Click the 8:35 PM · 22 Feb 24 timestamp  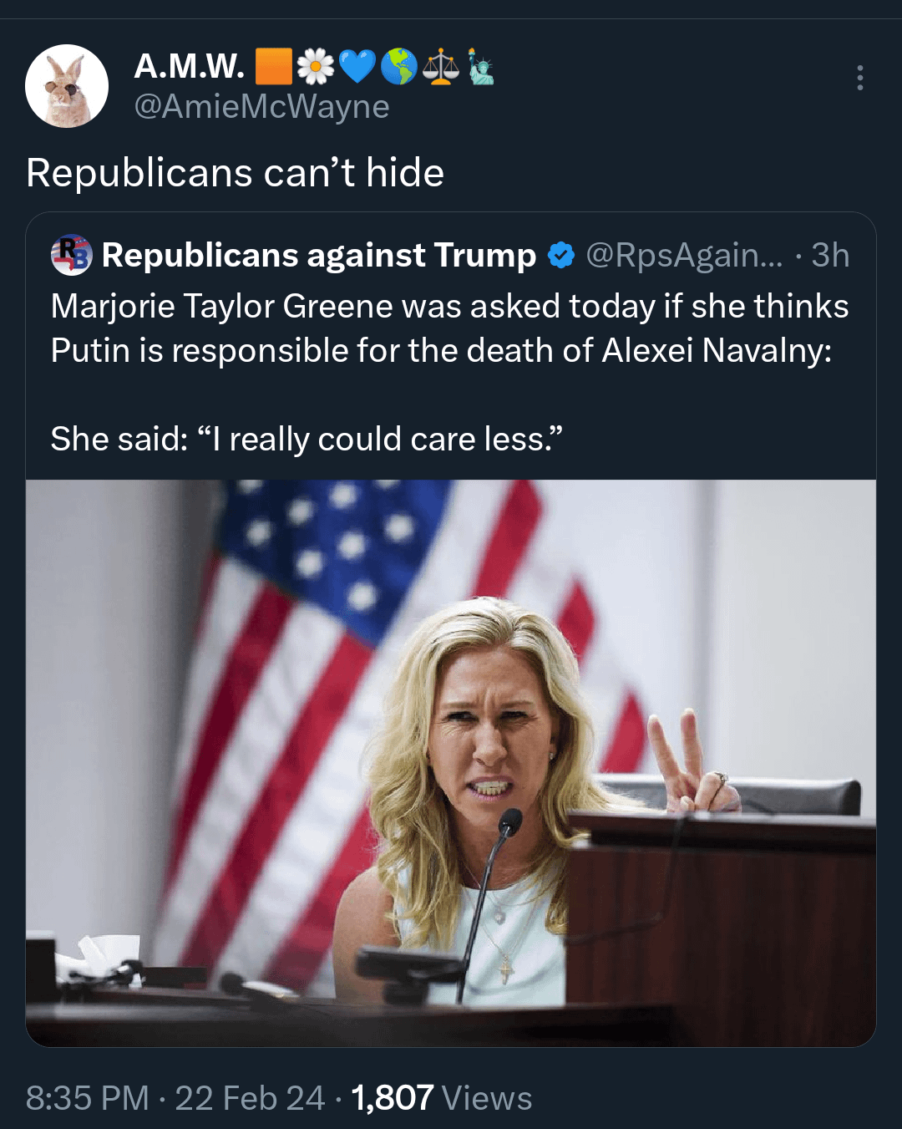tap(175, 1098)
